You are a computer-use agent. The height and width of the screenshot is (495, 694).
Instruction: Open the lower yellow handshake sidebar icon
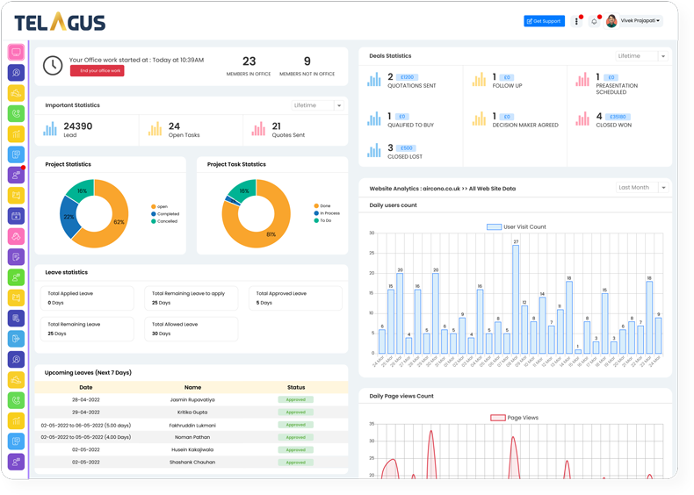pyautogui.click(x=17, y=380)
